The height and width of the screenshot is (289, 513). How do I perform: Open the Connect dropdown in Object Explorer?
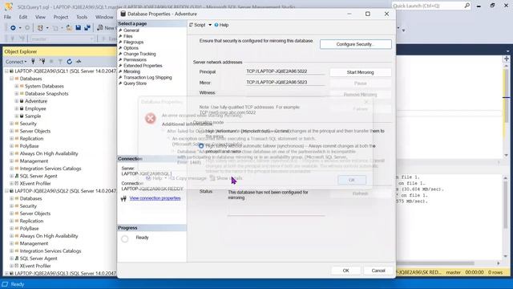(16, 61)
